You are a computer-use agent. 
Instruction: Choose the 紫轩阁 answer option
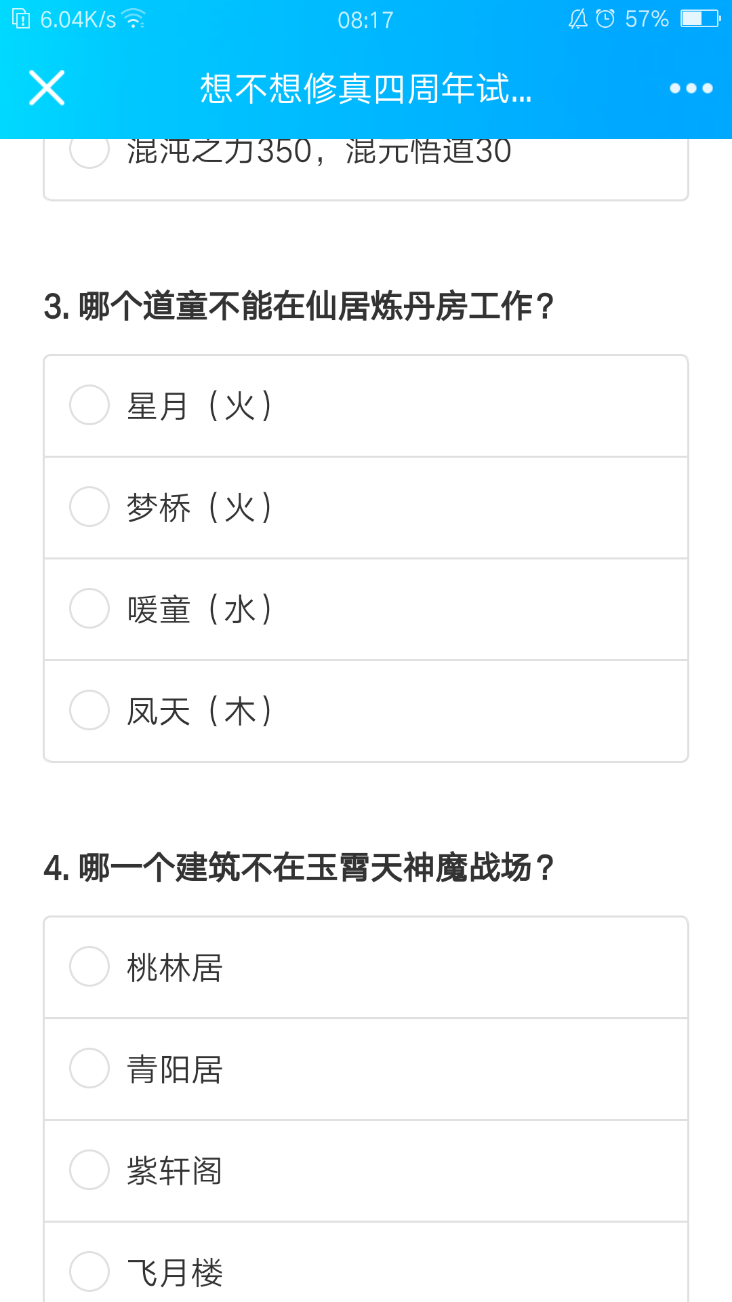click(366, 1170)
